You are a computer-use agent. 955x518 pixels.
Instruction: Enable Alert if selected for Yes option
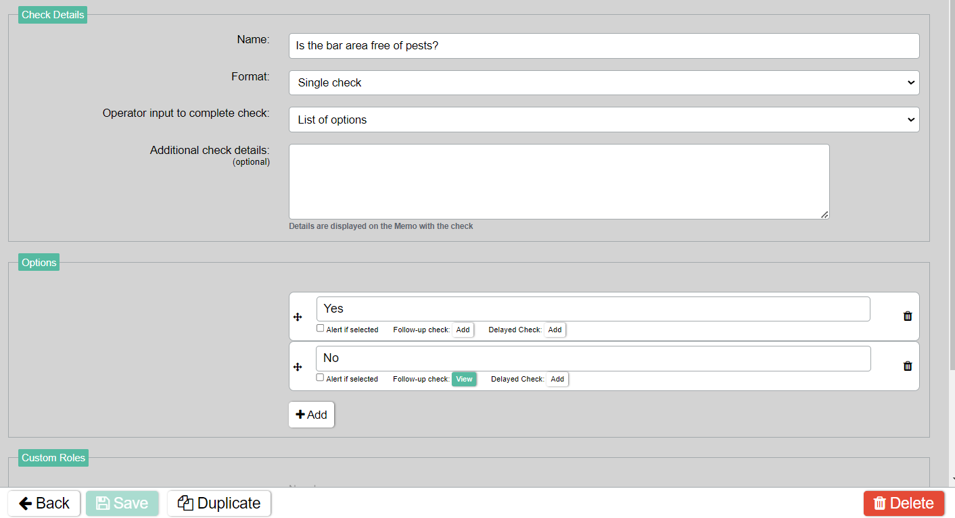click(321, 329)
